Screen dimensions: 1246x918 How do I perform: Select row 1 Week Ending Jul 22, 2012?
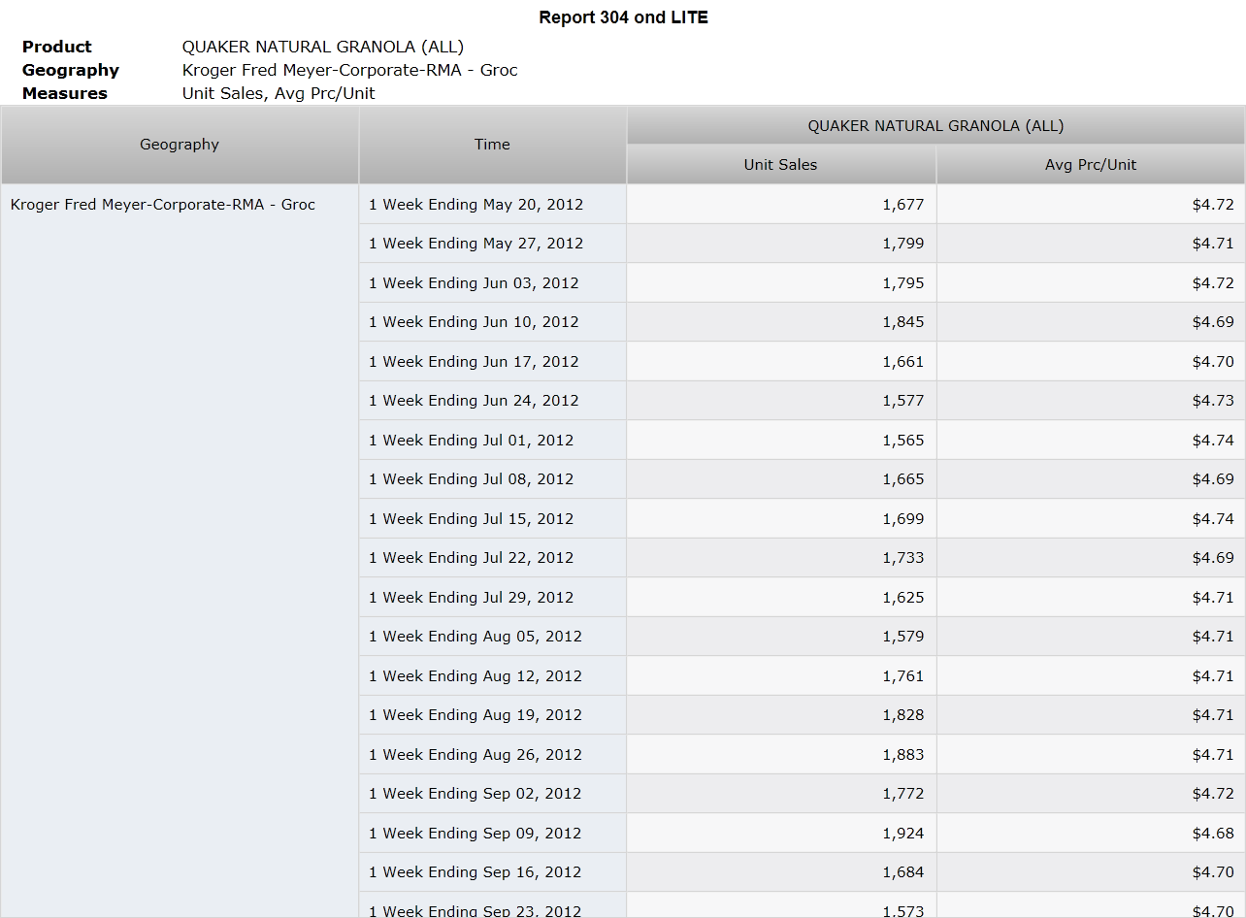[x=493, y=558]
